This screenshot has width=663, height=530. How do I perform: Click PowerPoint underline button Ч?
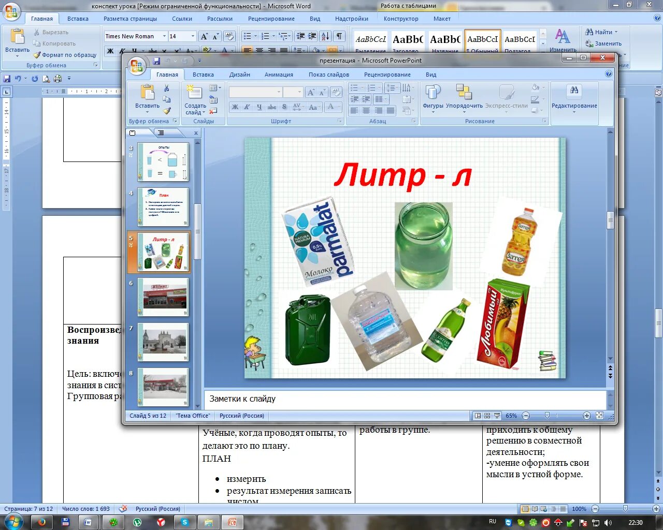[x=259, y=107]
